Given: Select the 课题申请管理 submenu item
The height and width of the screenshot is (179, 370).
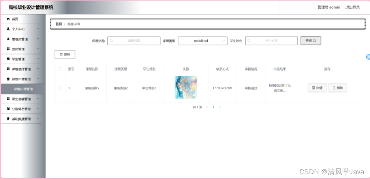Looking at the screenshot, I should (23, 89).
